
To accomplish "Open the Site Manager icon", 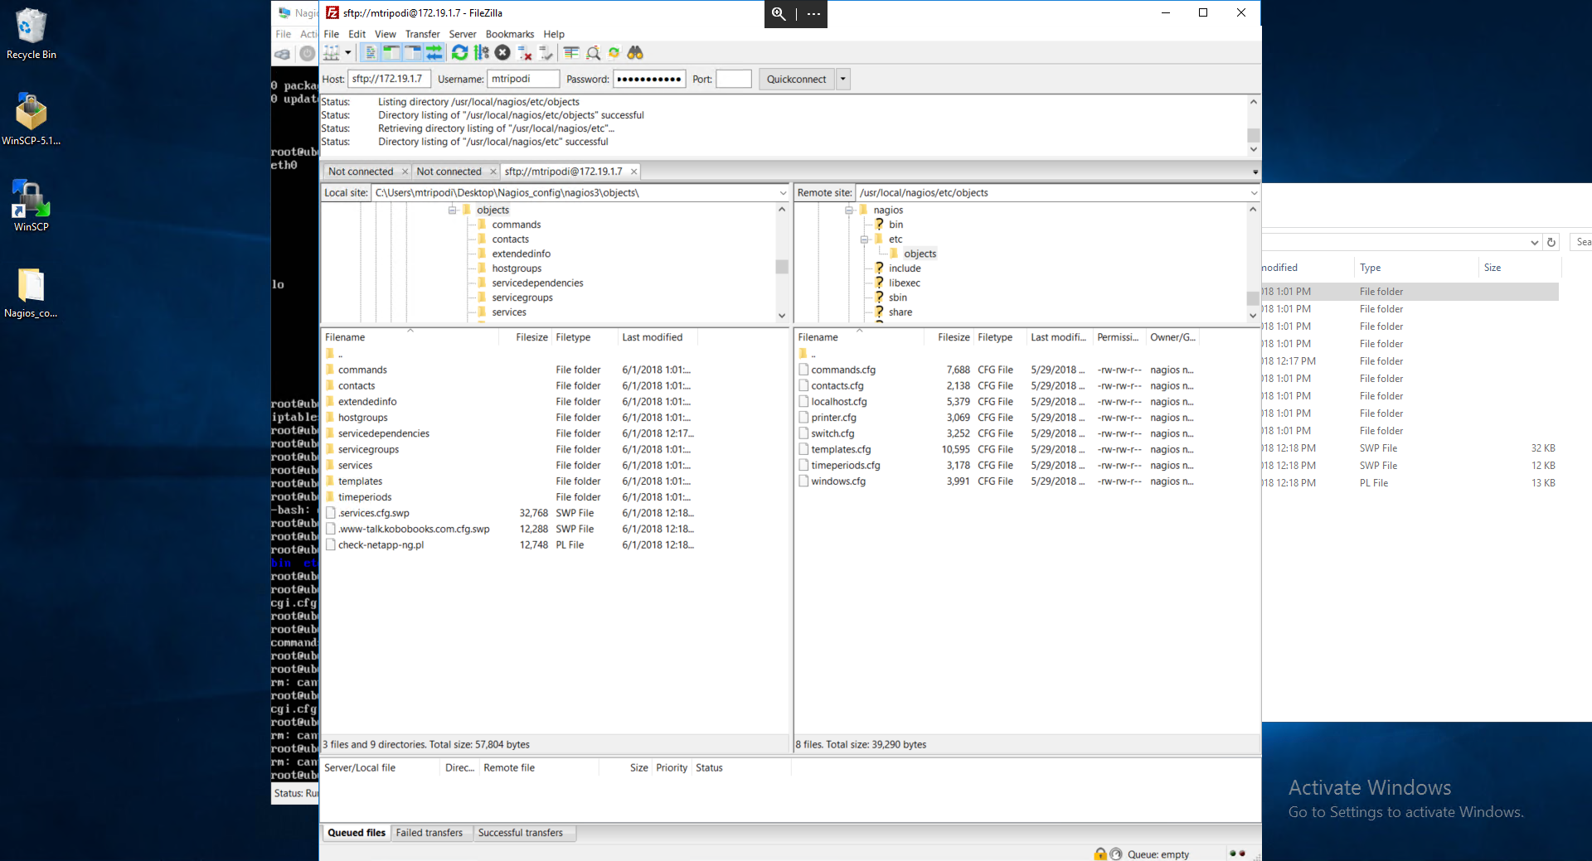I will coord(332,53).
